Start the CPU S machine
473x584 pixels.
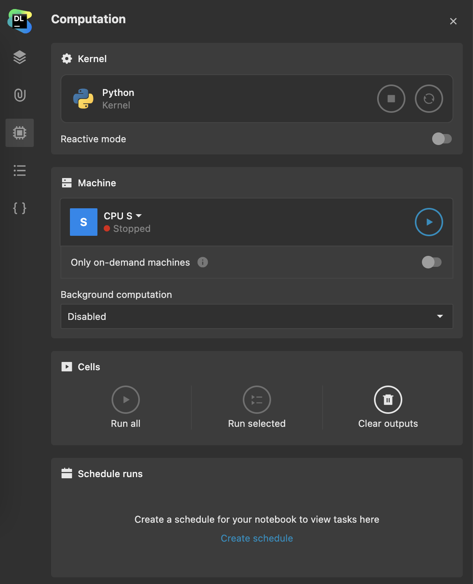[x=429, y=222]
